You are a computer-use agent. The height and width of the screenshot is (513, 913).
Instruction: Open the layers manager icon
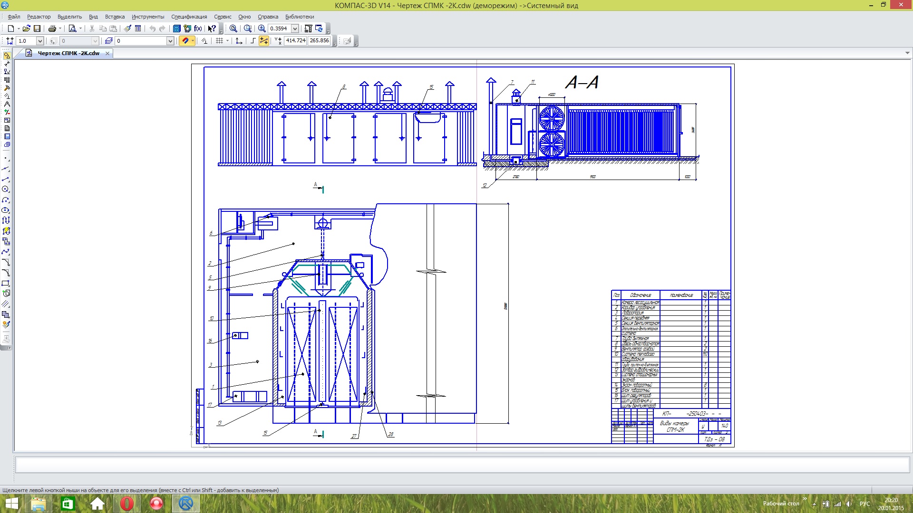tap(109, 41)
